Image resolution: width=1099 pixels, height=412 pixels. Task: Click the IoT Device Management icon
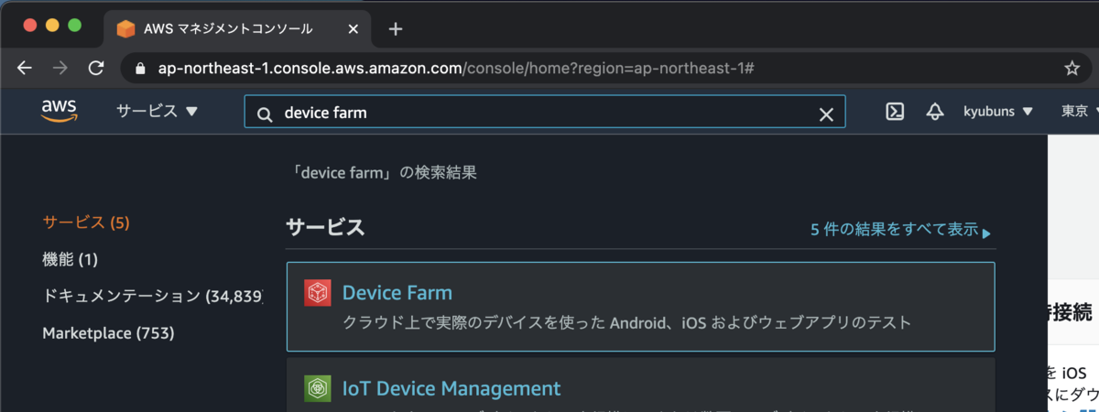[318, 388]
